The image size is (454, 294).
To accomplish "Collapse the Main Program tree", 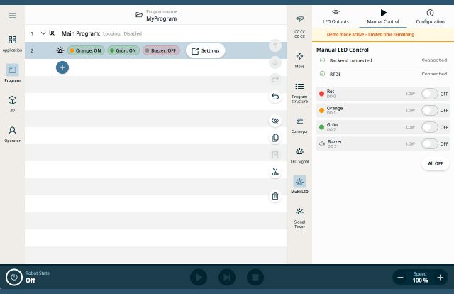I will click(43, 33).
